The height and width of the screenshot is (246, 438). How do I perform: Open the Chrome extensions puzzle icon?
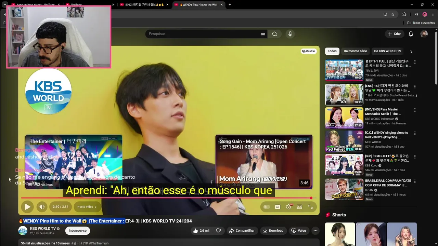(x=404, y=14)
